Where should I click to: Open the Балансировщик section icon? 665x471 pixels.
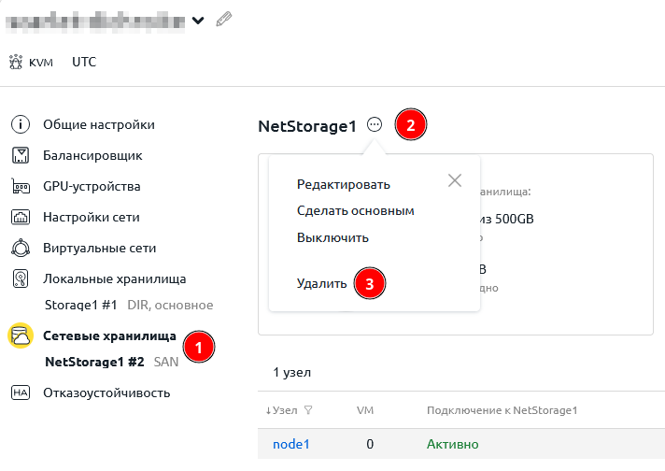point(21,155)
